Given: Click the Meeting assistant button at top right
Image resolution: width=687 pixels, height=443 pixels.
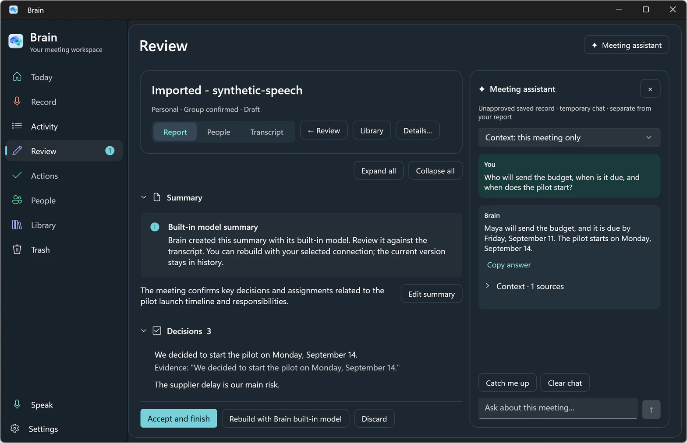Looking at the screenshot, I should coord(627,45).
